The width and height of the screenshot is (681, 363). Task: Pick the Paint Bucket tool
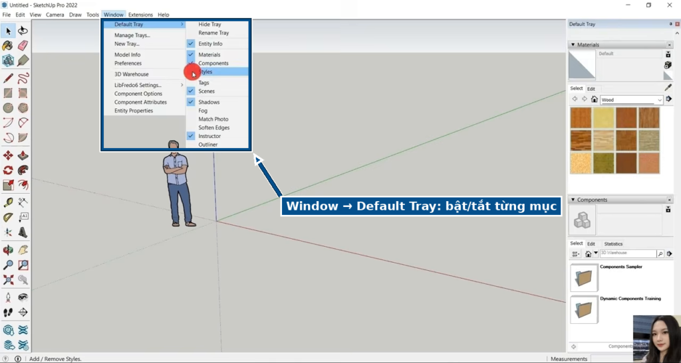pyautogui.click(x=8, y=46)
